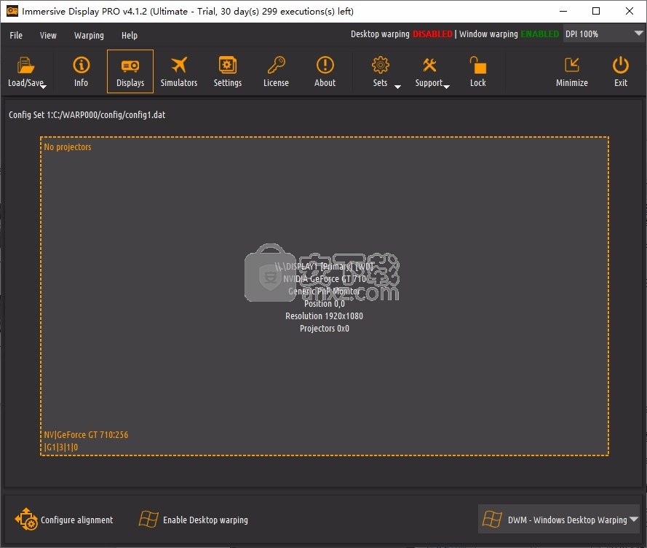Screen dimensions: 647x548
Task: Open the Help menu
Action: pyautogui.click(x=130, y=36)
